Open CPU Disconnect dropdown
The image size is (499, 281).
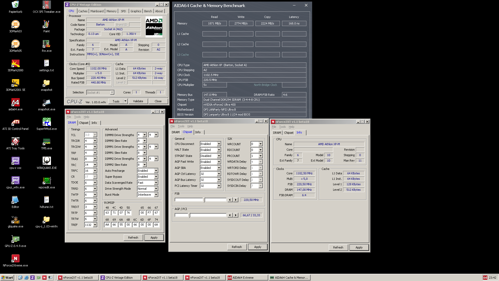(x=219, y=144)
